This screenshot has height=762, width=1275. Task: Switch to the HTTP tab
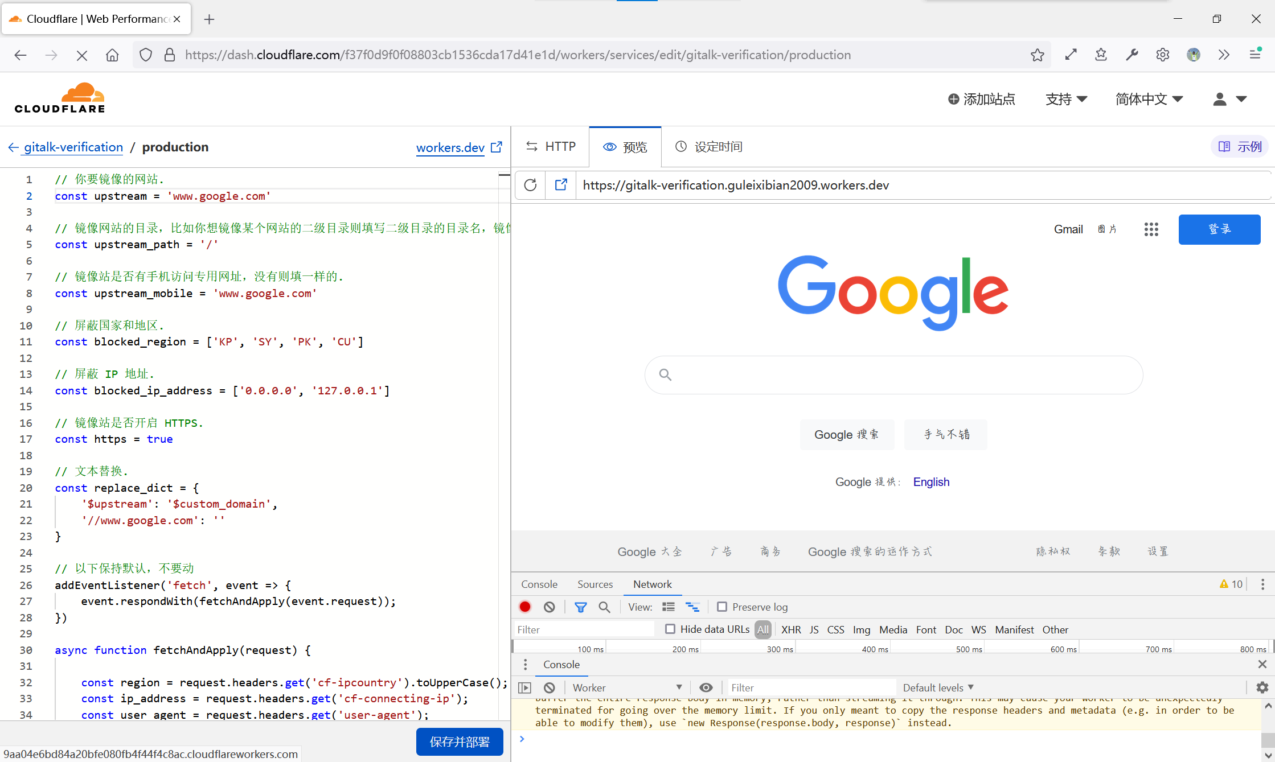tap(551, 147)
